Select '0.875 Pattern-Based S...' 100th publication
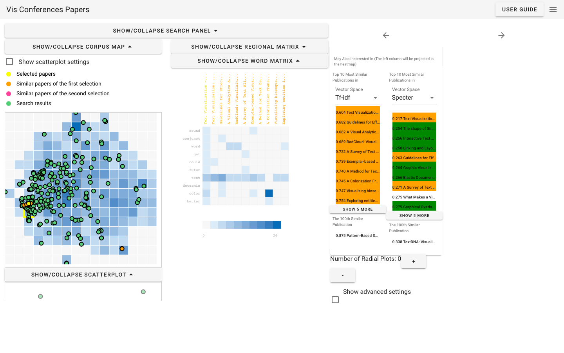The image size is (564, 353). [357, 236]
